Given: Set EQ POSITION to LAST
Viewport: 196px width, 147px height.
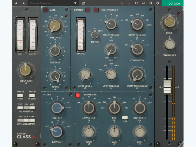Looking at the screenshot, I should [32, 108].
